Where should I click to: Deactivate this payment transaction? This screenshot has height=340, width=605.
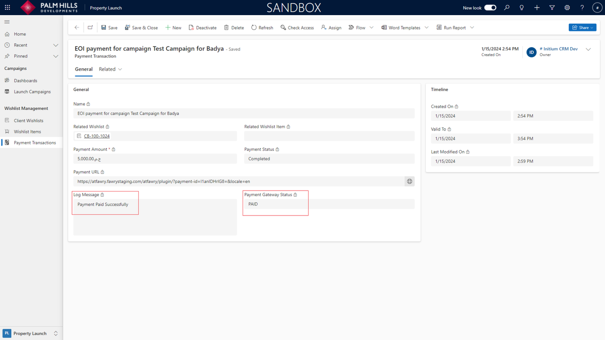tap(203, 28)
